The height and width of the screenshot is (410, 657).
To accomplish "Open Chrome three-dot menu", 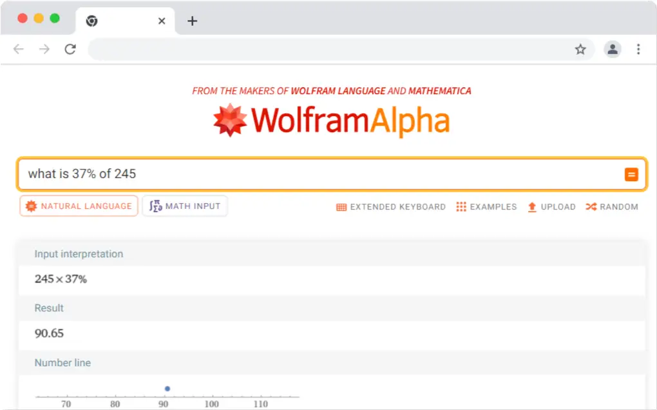I will [x=638, y=50].
